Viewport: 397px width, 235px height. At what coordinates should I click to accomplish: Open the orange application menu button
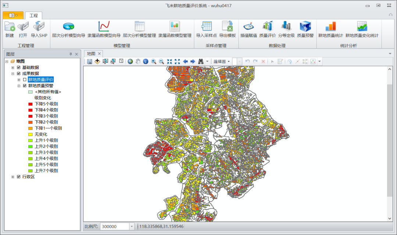(x=13, y=15)
